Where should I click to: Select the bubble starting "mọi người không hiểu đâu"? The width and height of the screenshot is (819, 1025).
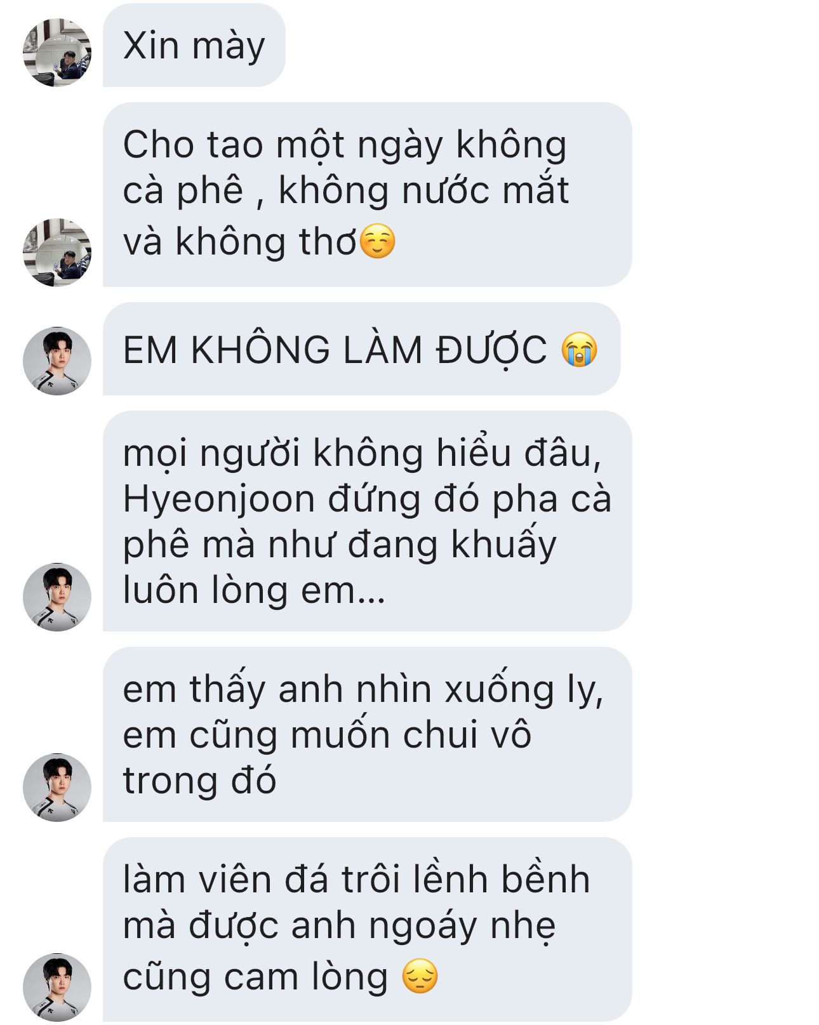368,521
